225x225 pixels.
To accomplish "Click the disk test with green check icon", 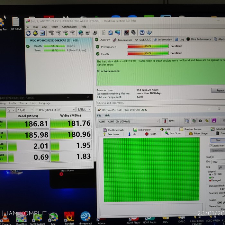I will (65, 33).
